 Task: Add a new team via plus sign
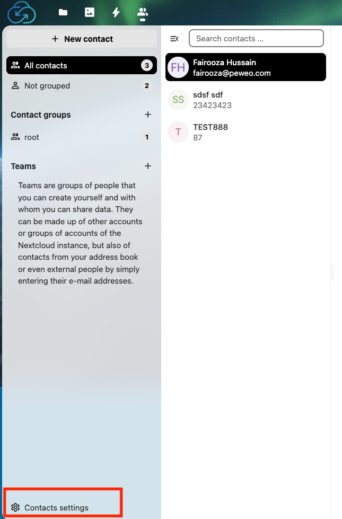point(148,166)
